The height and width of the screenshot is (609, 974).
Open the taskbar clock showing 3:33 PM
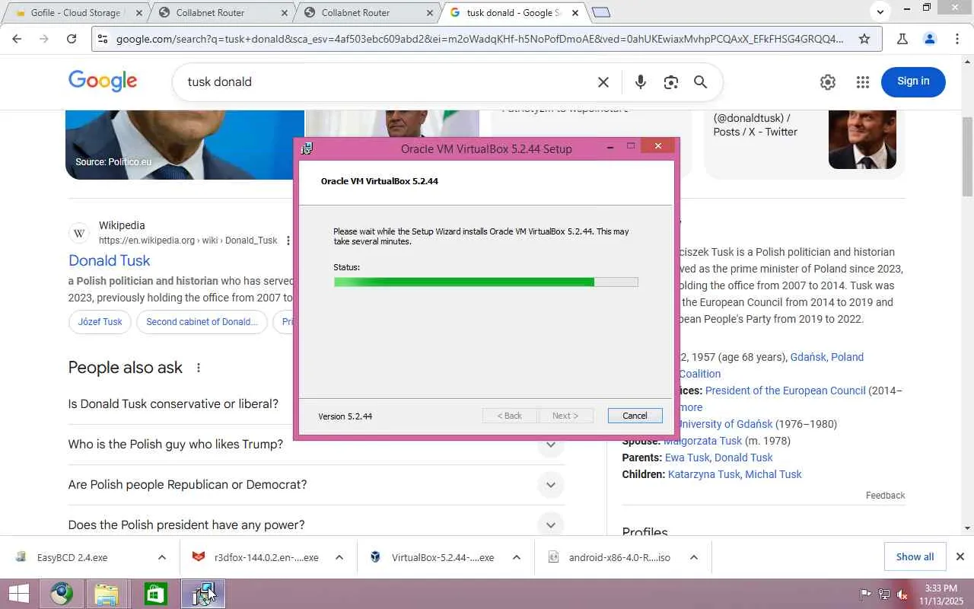click(x=941, y=595)
